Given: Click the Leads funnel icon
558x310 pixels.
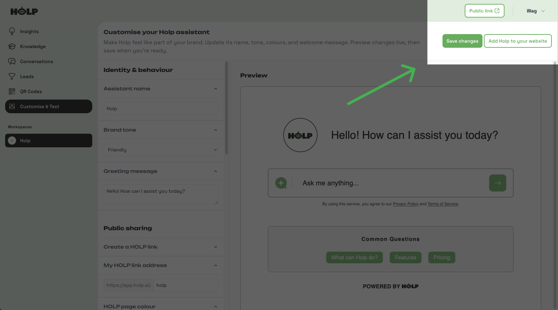Looking at the screenshot, I should [x=12, y=76].
